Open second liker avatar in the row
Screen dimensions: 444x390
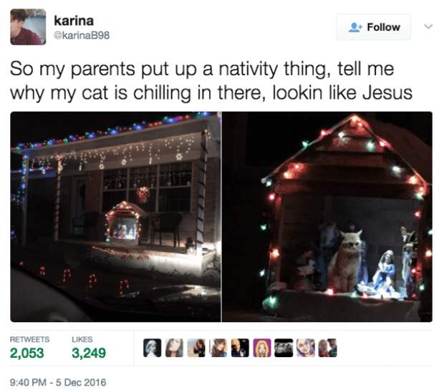[x=174, y=348]
